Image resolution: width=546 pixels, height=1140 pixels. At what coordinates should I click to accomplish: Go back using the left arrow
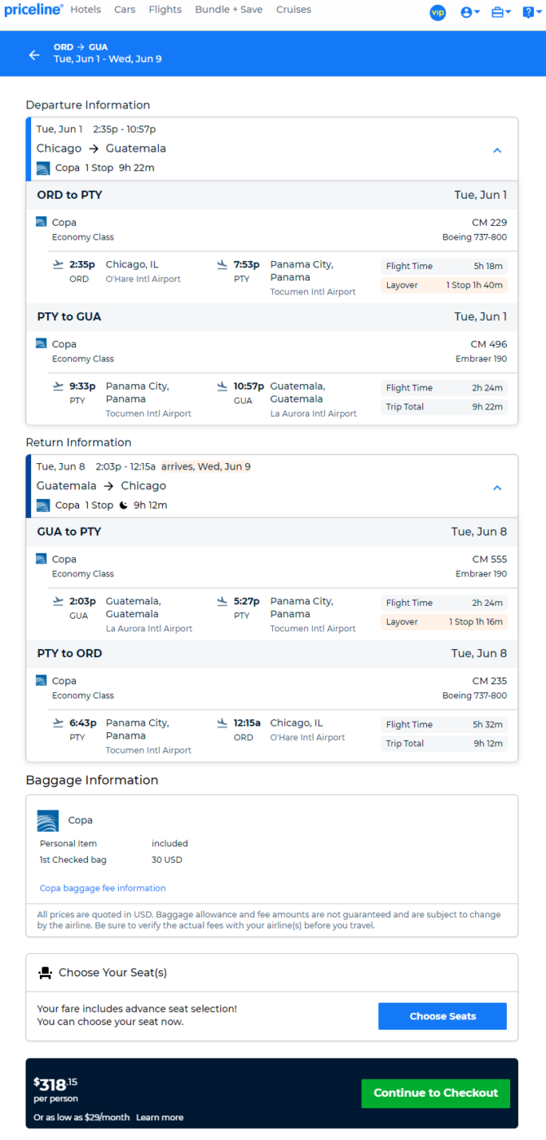34,55
